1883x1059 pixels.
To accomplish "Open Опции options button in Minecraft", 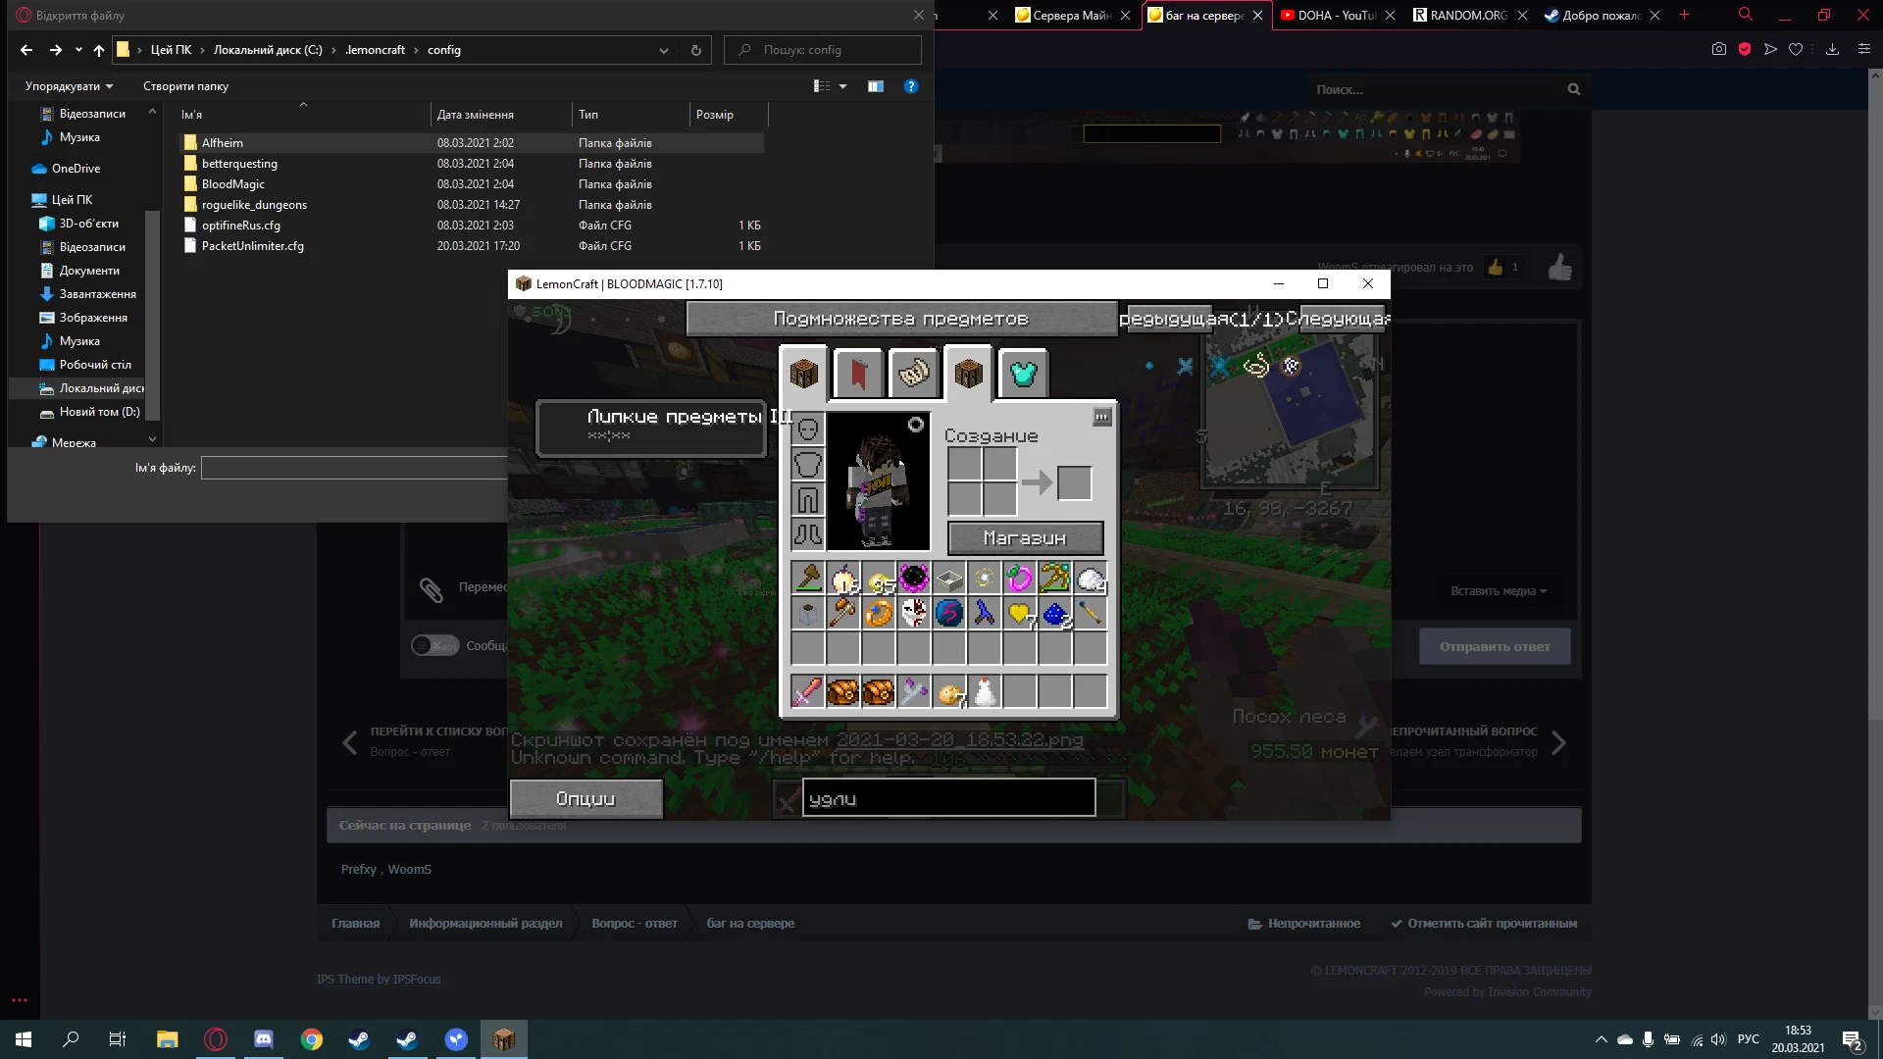I will tap(585, 799).
